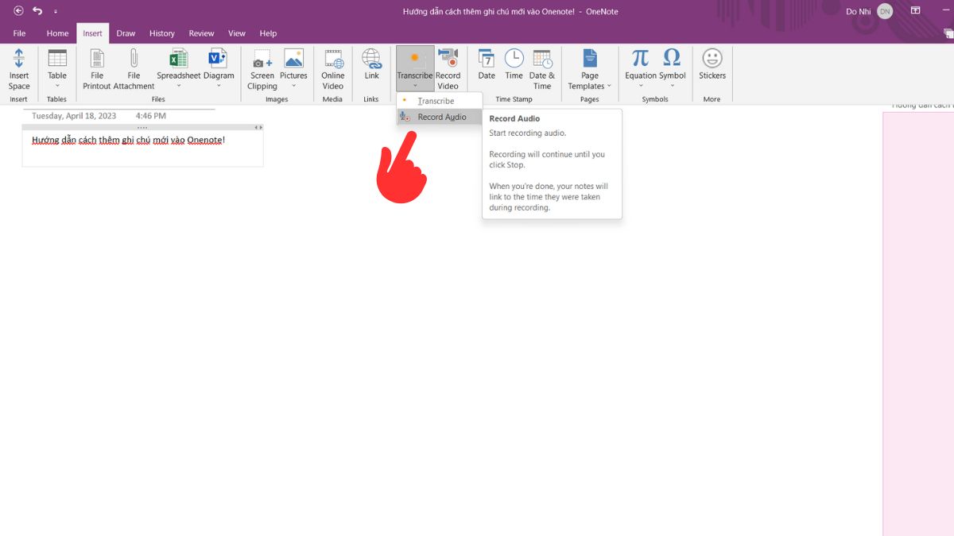Click the 4:46 PM page time
This screenshot has height=536, width=954.
(151, 116)
